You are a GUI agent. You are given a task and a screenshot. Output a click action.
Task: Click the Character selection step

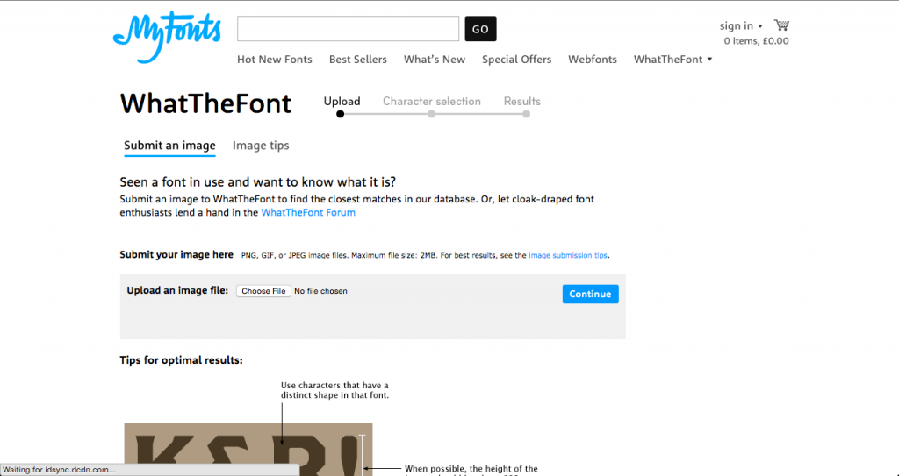coord(432,102)
